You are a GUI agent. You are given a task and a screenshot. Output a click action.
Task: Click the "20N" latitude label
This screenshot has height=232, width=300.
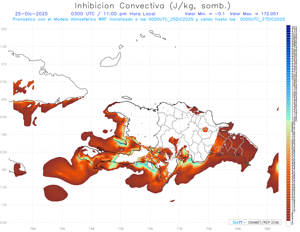click(3, 99)
